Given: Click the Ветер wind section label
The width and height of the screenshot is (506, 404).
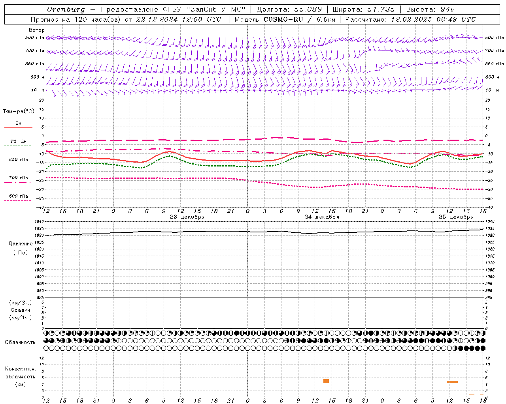Looking at the screenshot, I should (x=37, y=30).
